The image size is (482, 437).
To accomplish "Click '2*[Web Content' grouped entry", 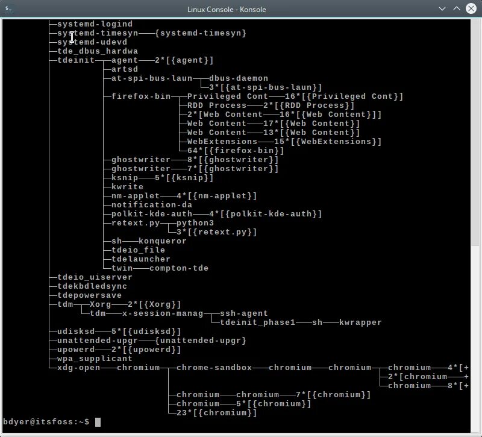I will click(225, 115).
